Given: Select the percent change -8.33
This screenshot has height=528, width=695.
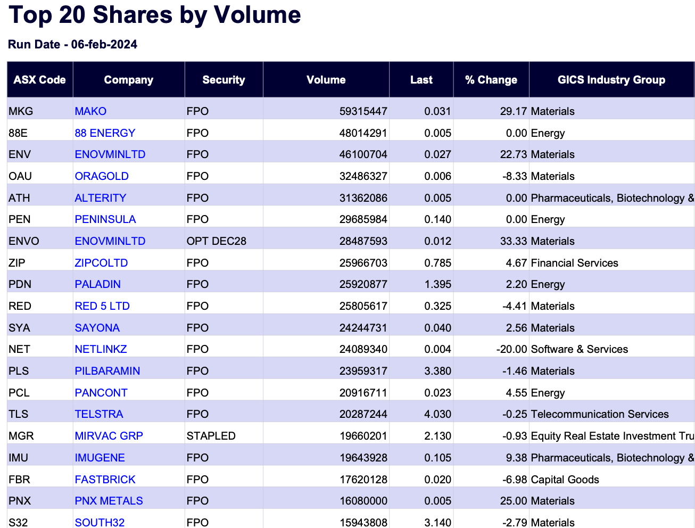Looking at the screenshot, I should pyautogui.click(x=515, y=176).
